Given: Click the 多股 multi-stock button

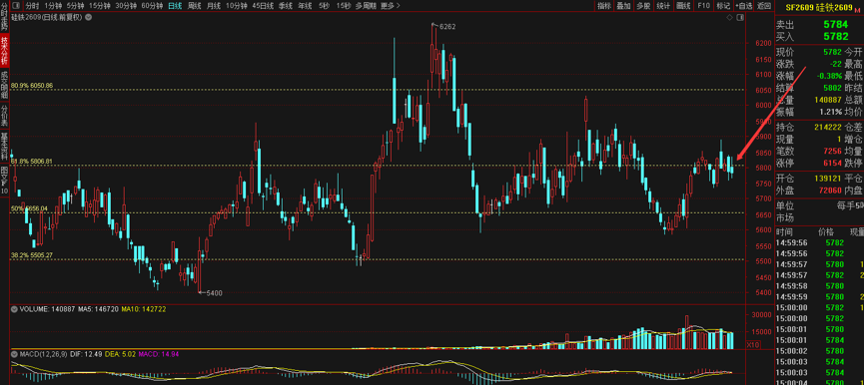Looking at the screenshot, I should pyautogui.click(x=643, y=6).
